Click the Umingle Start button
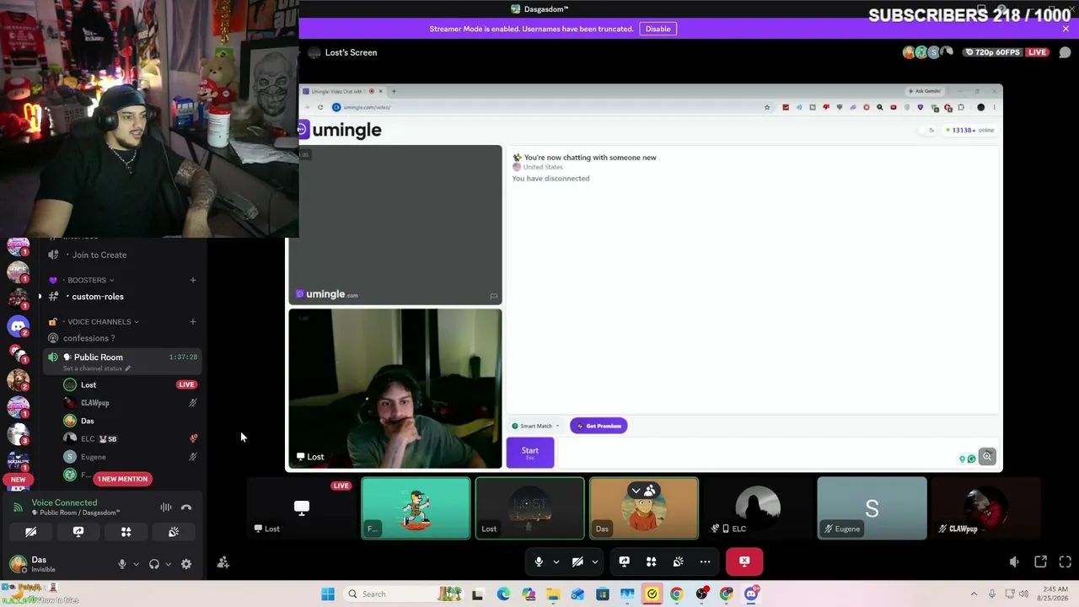Image resolution: width=1079 pixels, height=607 pixels. pyautogui.click(x=529, y=453)
